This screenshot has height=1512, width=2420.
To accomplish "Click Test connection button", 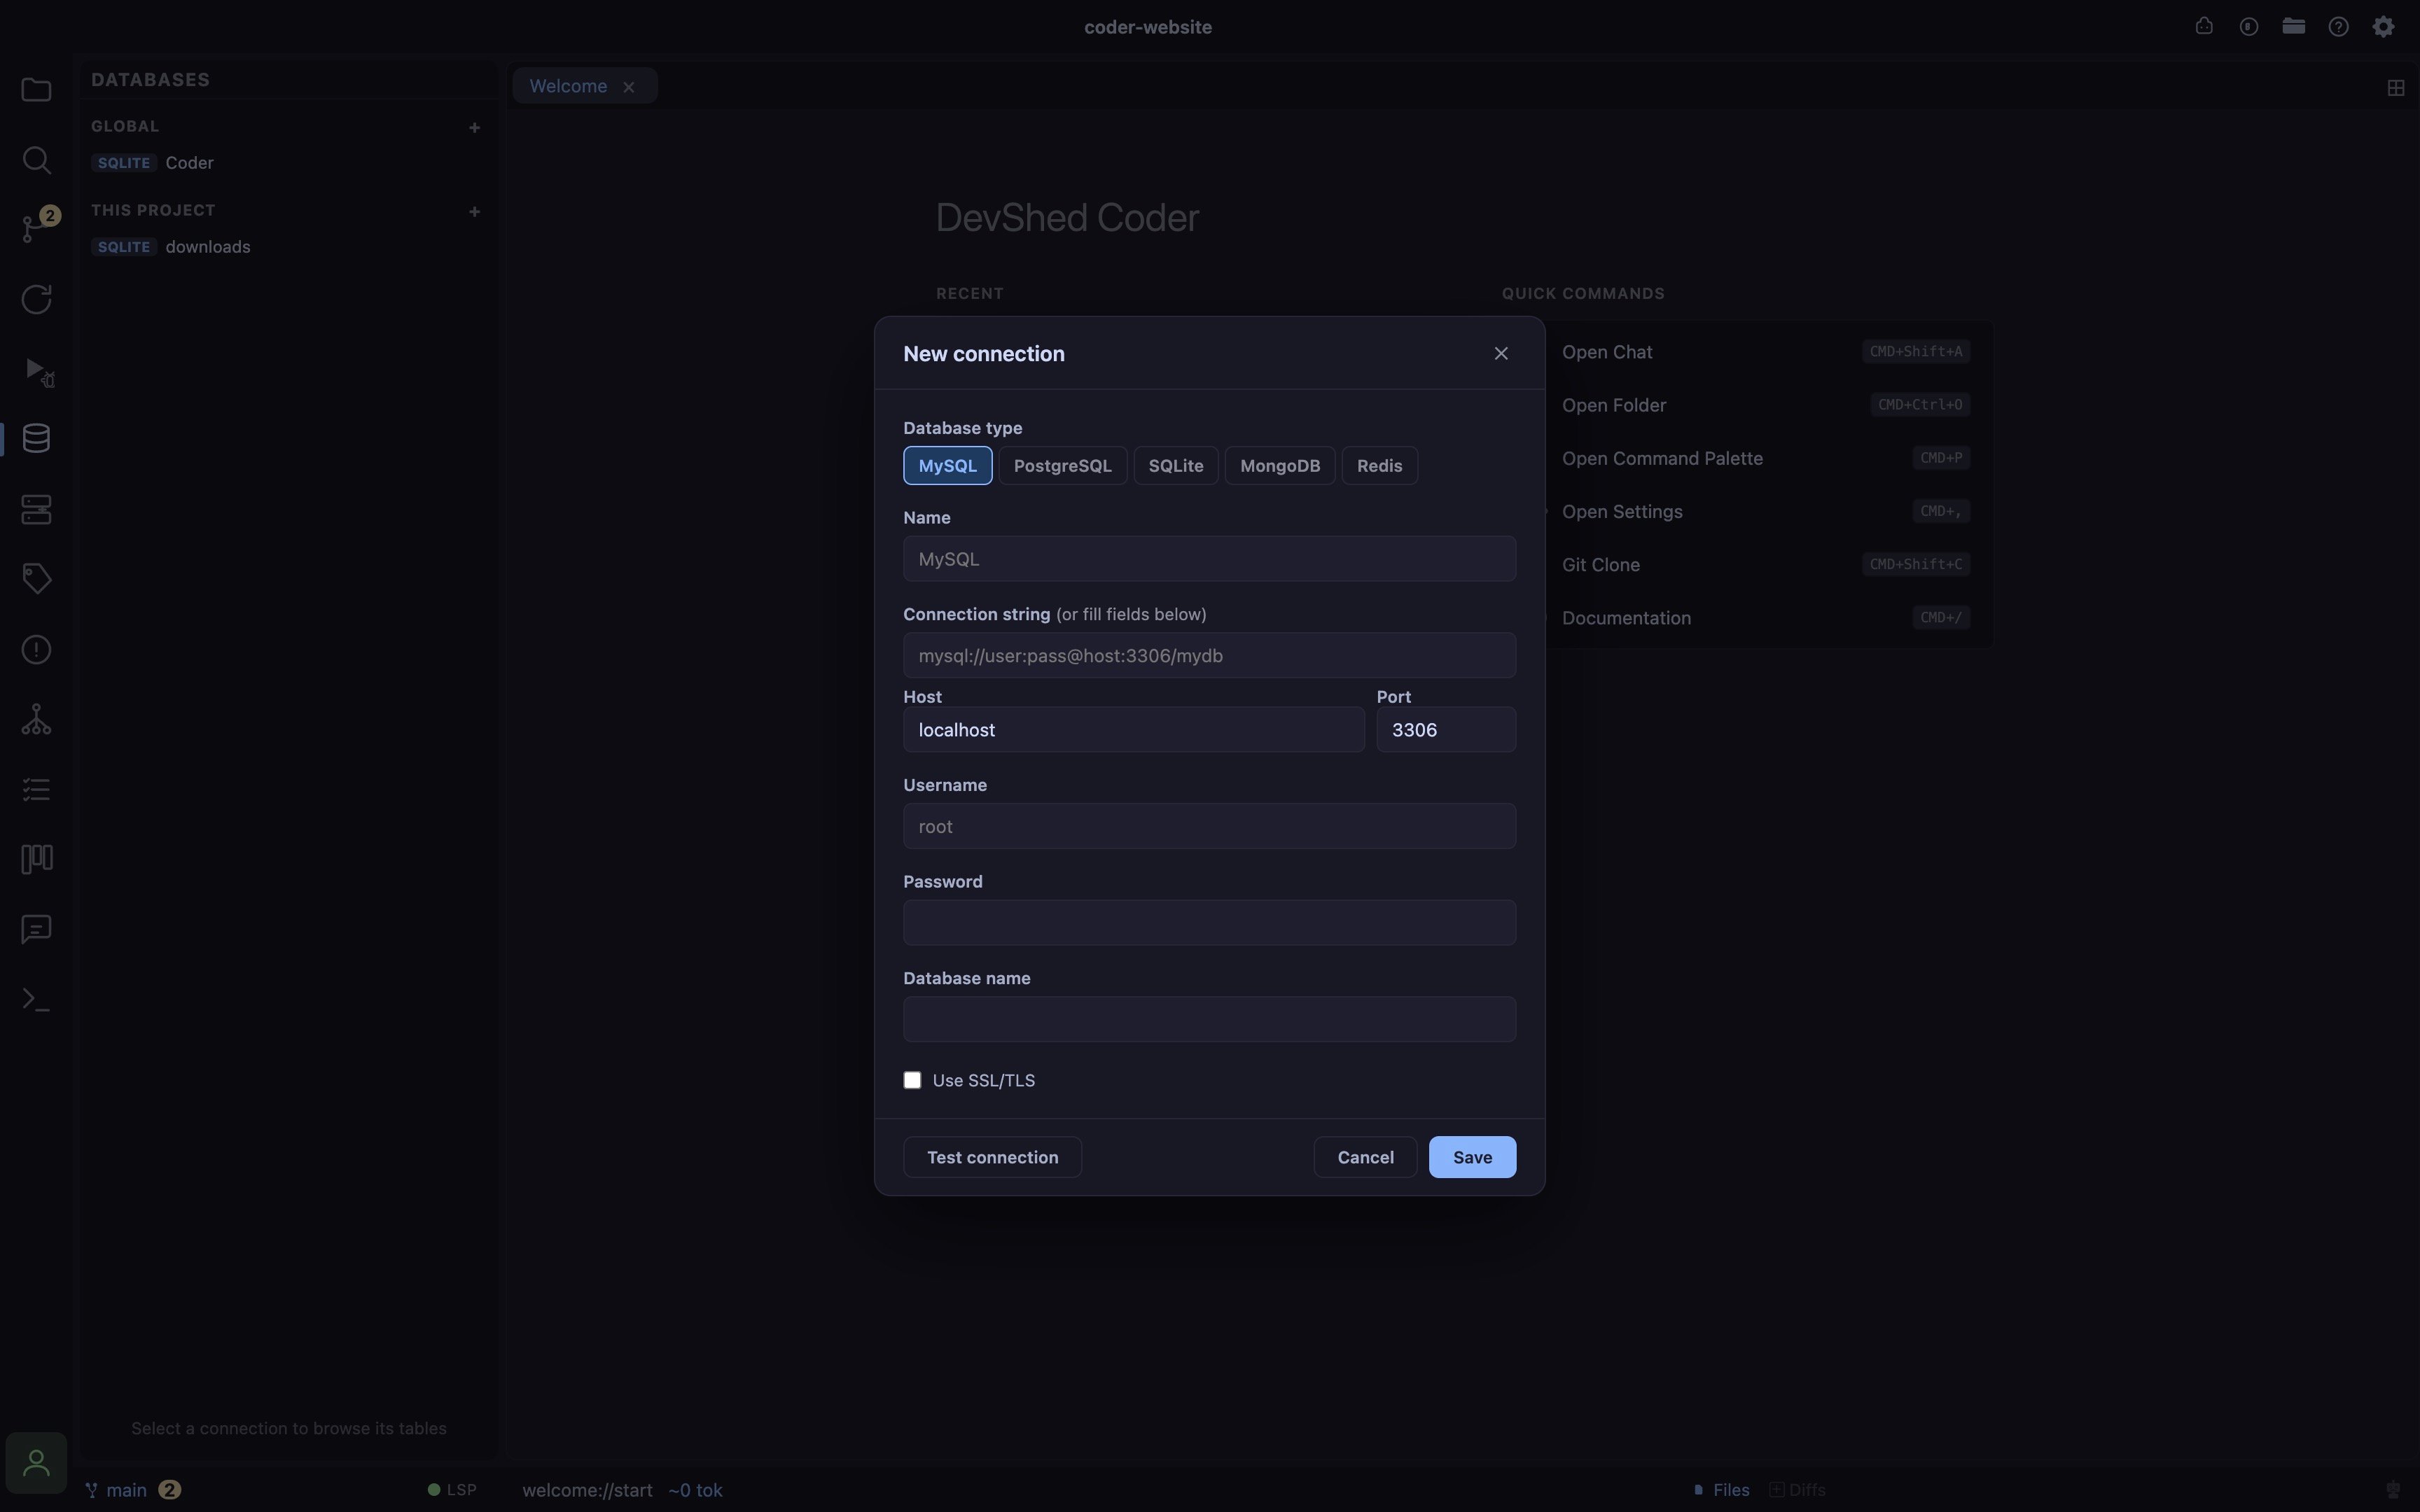I will (x=992, y=1157).
